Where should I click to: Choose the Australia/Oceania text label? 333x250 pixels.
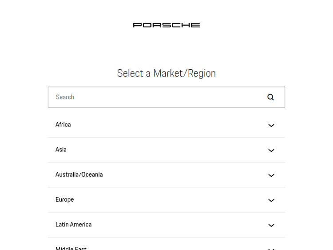tap(79, 175)
